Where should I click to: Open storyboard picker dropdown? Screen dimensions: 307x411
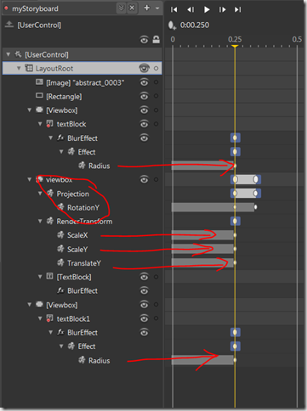122,8
